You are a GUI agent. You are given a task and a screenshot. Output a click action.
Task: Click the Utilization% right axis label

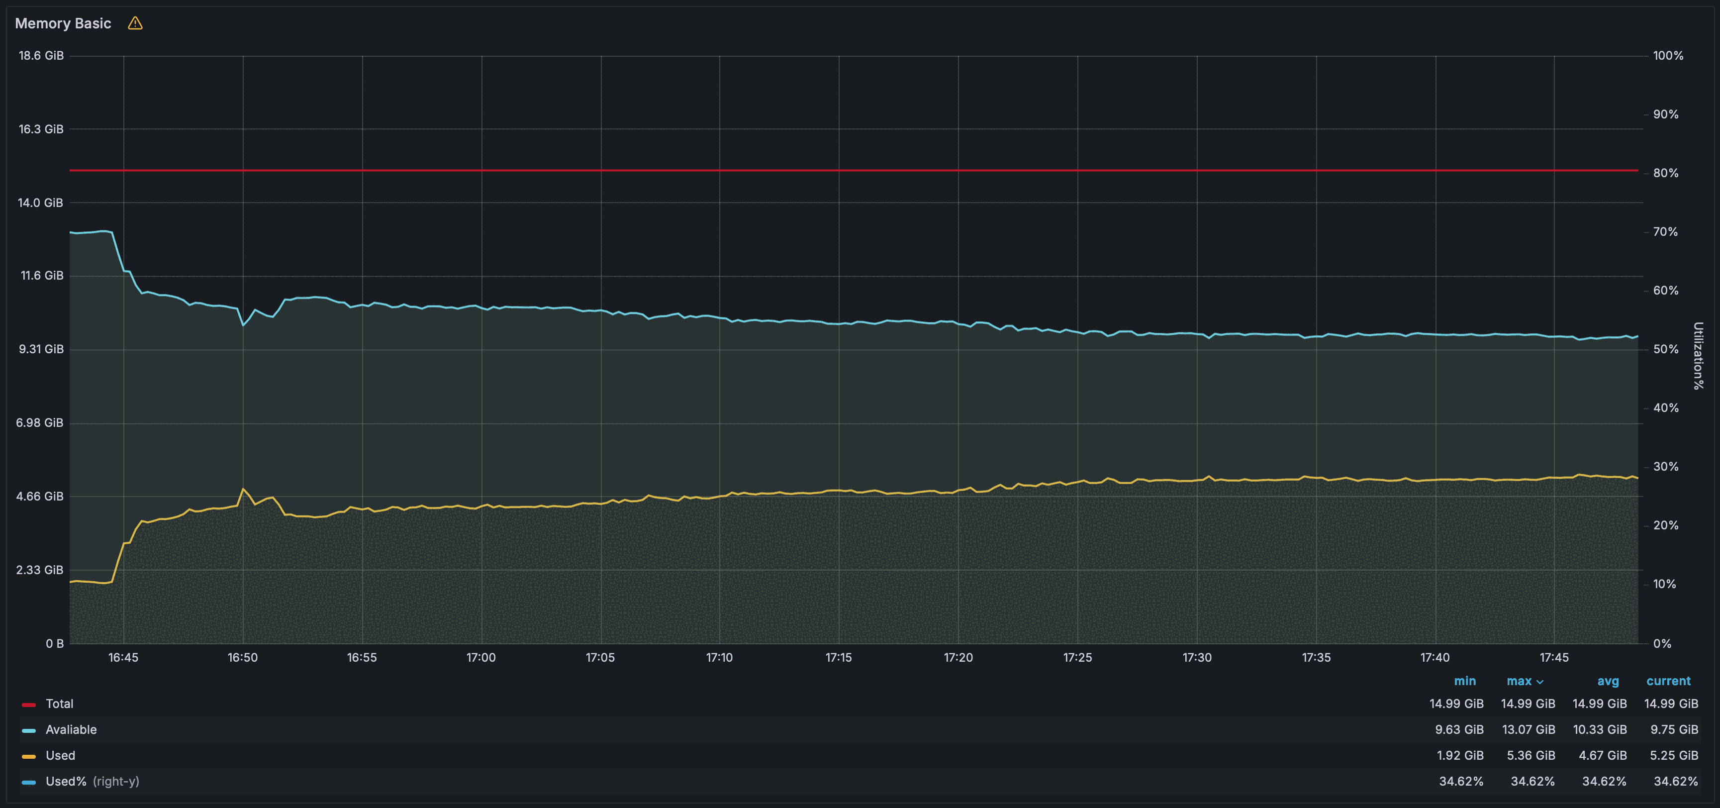coord(1698,355)
